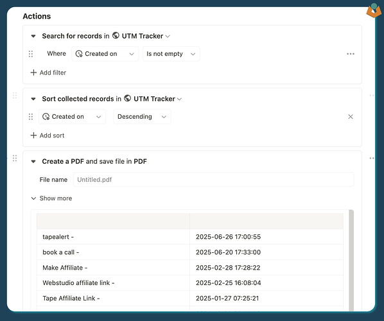Select the Tape Affiliate Link - cell
The height and width of the screenshot is (321, 384).
coord(113,299)
